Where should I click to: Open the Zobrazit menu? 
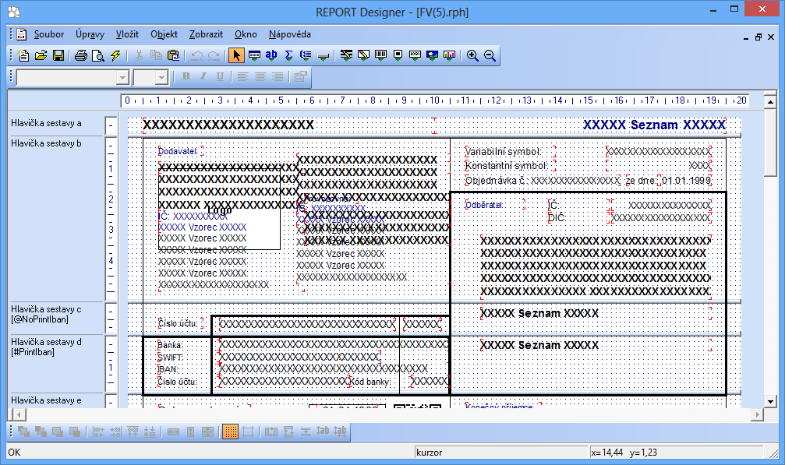coord(206,34)
